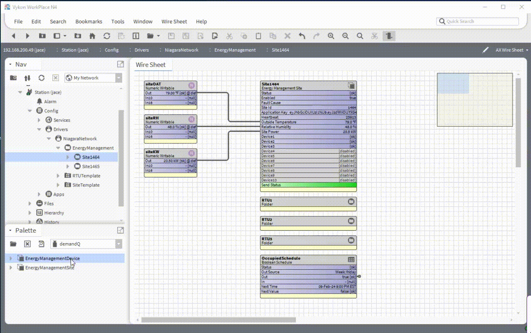The height and width of the screenshot is (333, 531).
Task: Expand the Services tree node
Action: click(x=40, y=120)
